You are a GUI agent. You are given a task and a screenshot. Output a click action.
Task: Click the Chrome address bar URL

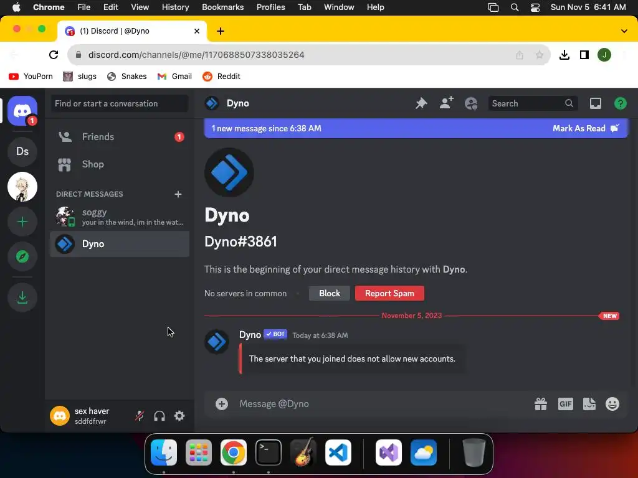196,55
